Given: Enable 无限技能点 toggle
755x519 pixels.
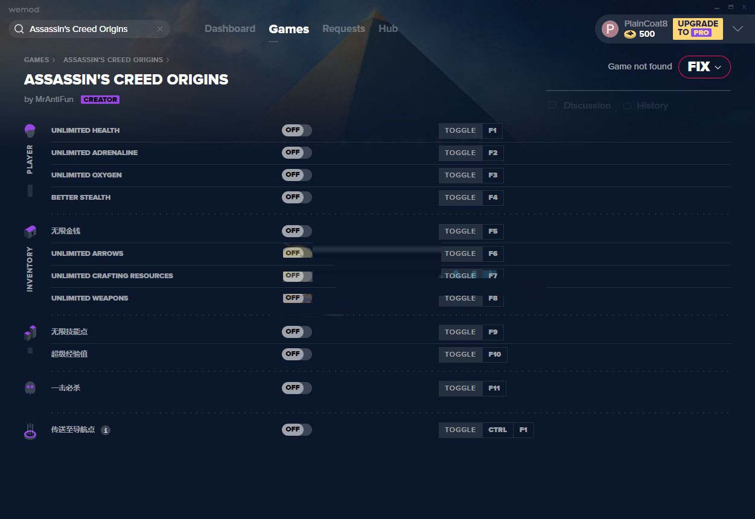Looking at the screenshot, I should (x=297, y=332).
